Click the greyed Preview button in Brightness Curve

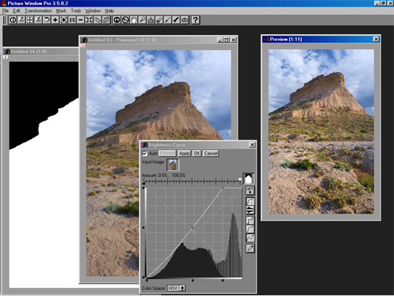tap(167, 153)
